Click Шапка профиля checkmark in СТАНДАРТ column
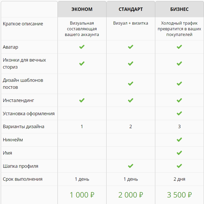This screenshot has height=204, width=204. coord(130,166)
